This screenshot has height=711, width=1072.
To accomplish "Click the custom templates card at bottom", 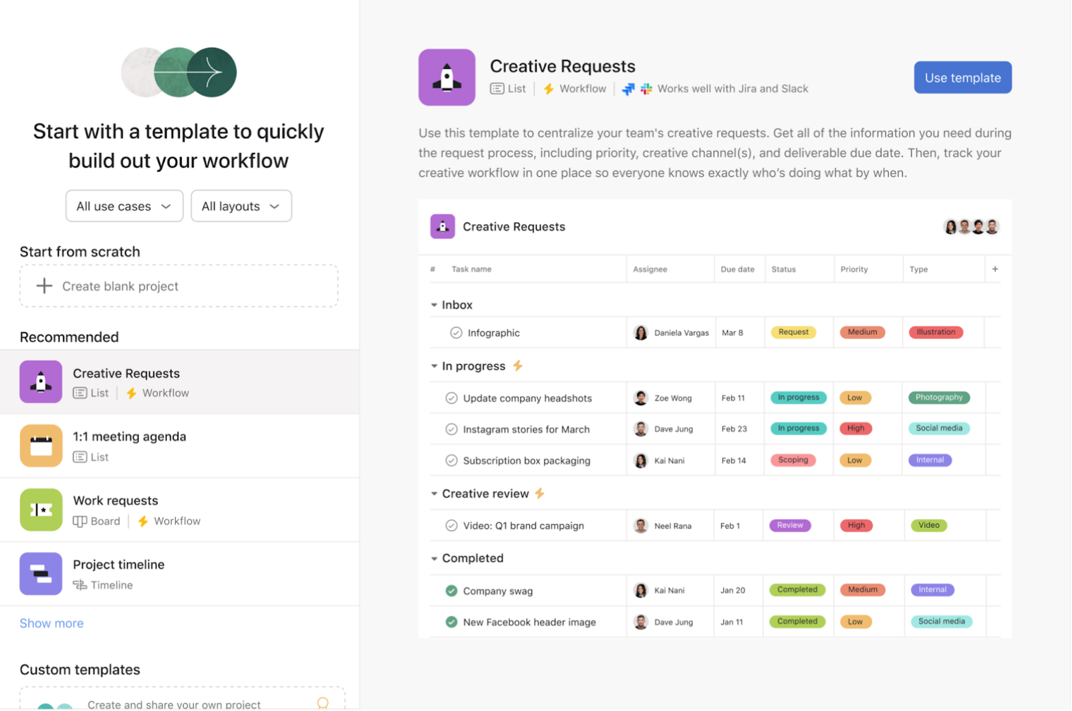I will pyautogui.click(x=182, y=699).
